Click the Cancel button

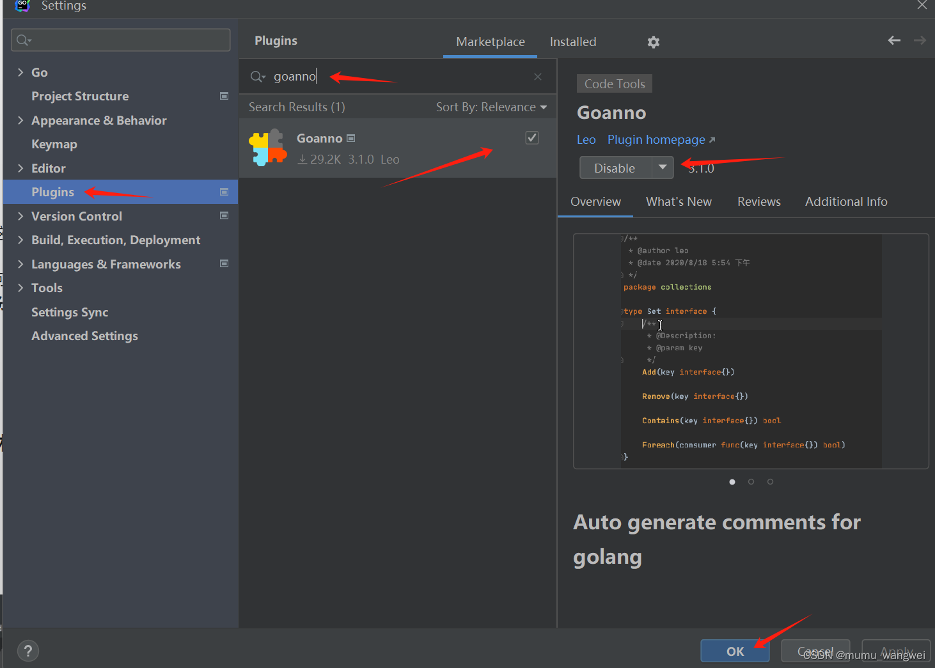pyautogui.click(x=815, y=651)
